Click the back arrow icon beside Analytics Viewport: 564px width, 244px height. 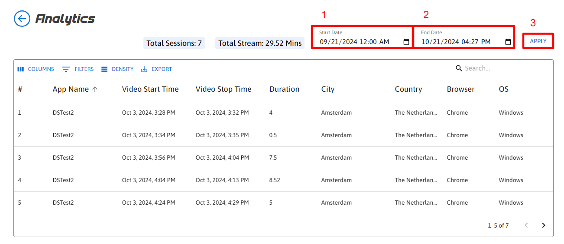(x=22, y=19)
